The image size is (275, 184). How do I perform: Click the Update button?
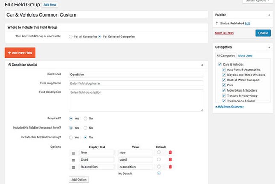pos(263,33)
